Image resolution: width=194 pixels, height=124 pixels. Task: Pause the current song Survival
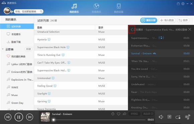(x=19, y=117)
